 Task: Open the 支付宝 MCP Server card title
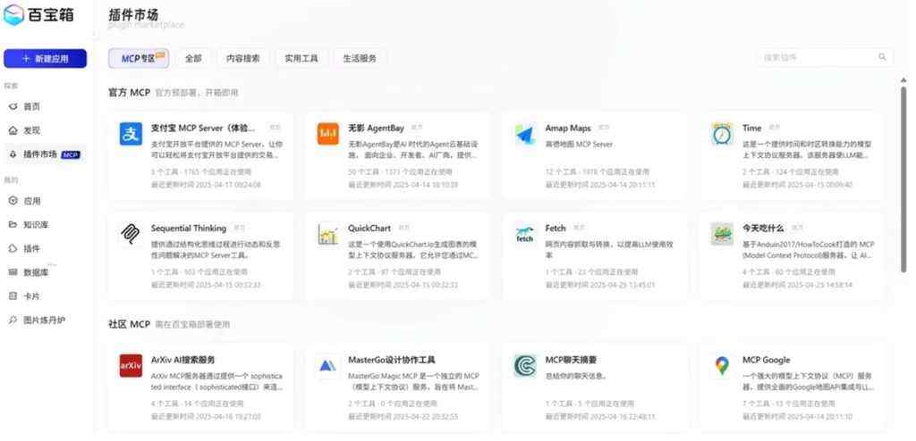203,128
